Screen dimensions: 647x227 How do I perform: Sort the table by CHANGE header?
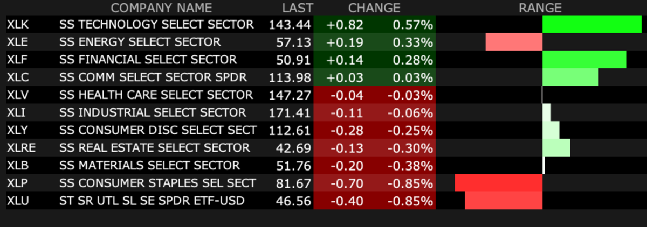click(x=374, y=8)
